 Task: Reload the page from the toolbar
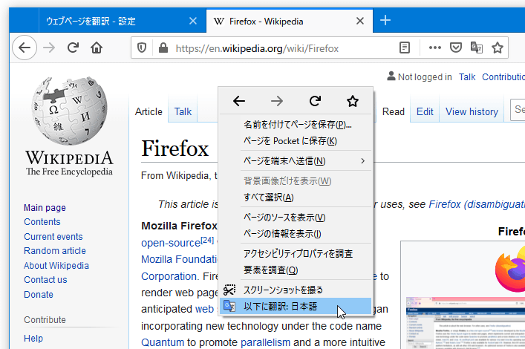73,48
